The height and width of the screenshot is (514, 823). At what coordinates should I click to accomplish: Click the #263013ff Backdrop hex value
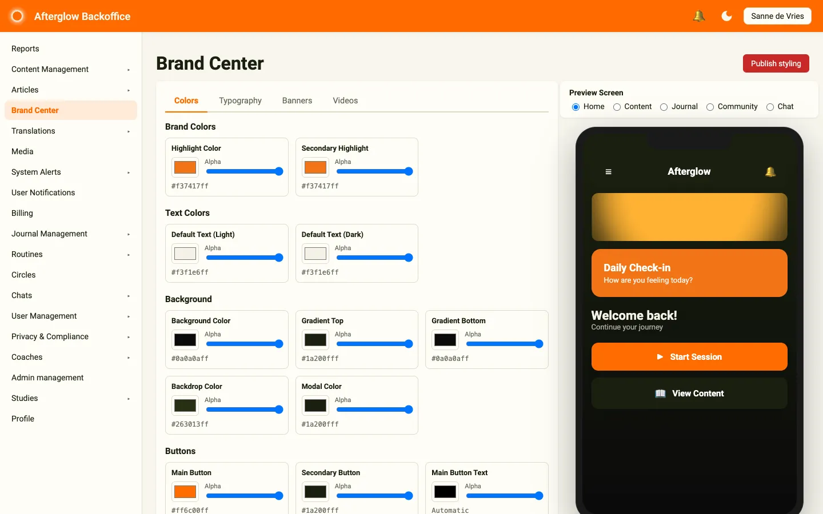(190, 424)
